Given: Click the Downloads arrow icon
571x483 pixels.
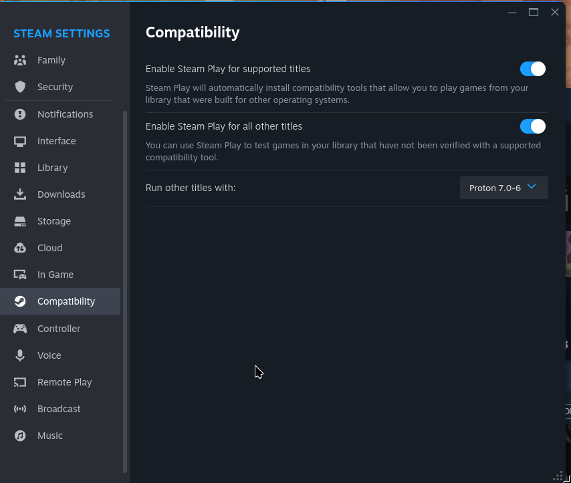Looking at the screenshot, I should (x=20, y=194).
